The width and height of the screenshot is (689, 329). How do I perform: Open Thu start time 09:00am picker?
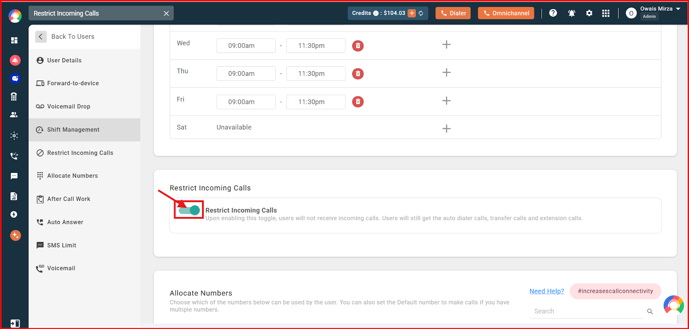(246, 74)
